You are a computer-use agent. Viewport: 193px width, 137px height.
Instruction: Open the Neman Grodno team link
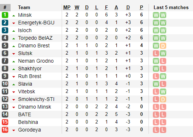click(36, 61)
